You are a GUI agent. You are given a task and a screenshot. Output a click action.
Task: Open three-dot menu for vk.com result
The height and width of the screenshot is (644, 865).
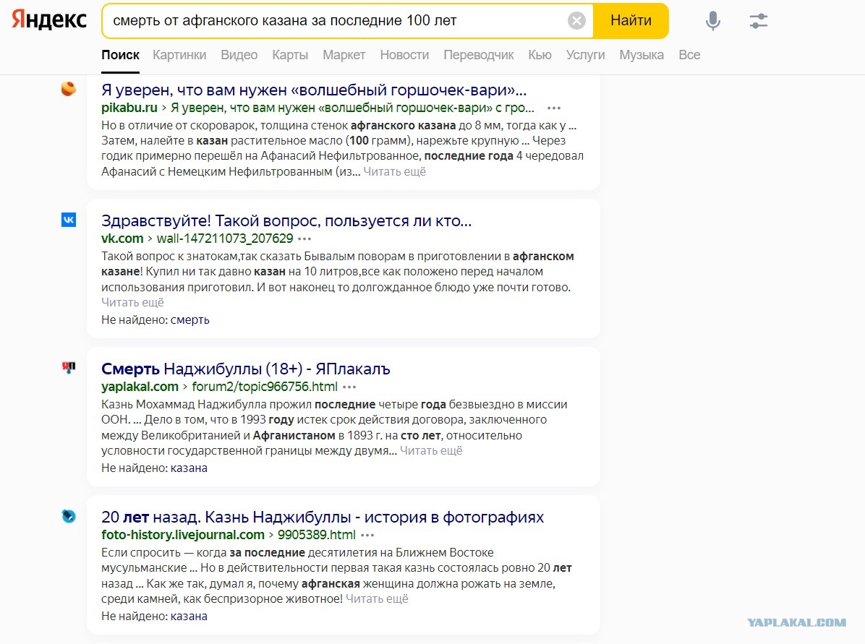click(304, 239)
